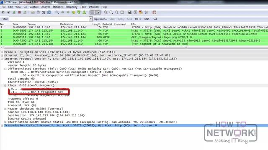Open the Internals menu
The height and width of the screenshot is (150, 268).
[x=94, y=7]
